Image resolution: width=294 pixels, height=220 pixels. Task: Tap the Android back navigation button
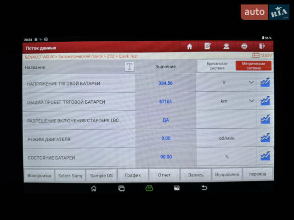click(x=204, y=188)
